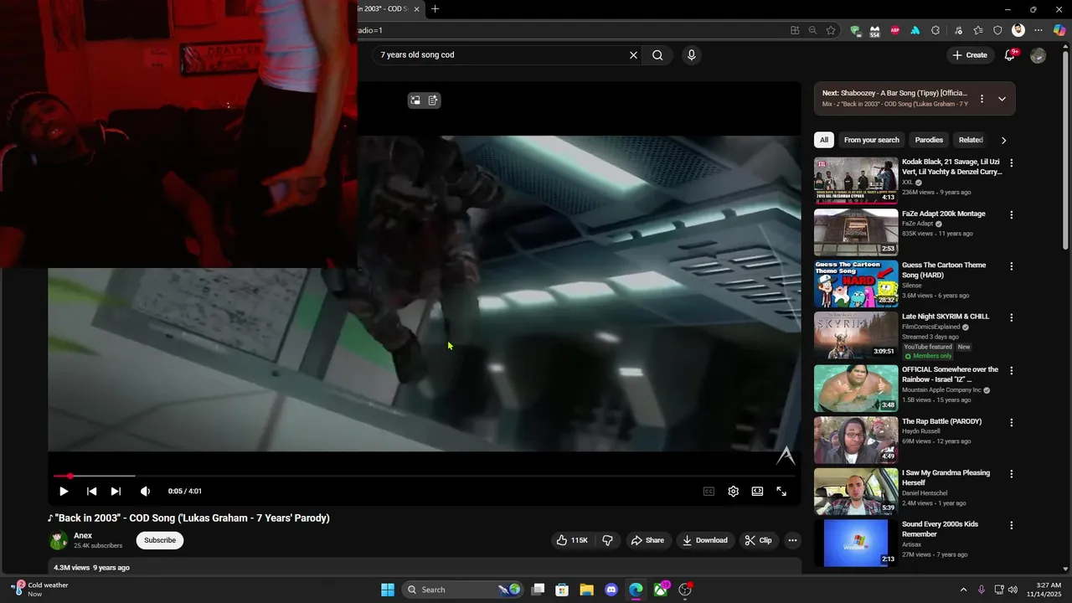Seek on the video progress bar

(x=424, y=476)
